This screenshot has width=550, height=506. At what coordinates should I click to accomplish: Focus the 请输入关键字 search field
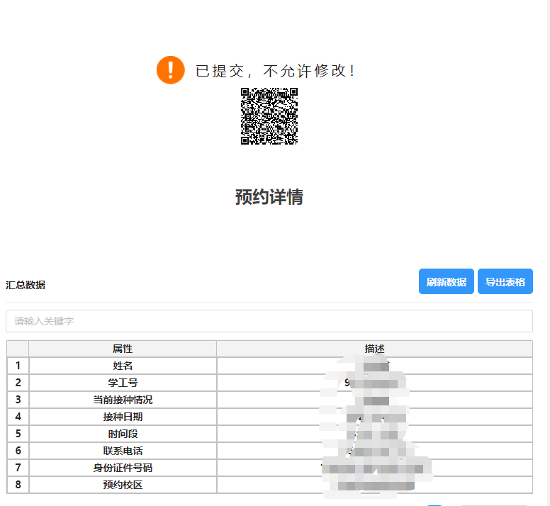point(269,321)
